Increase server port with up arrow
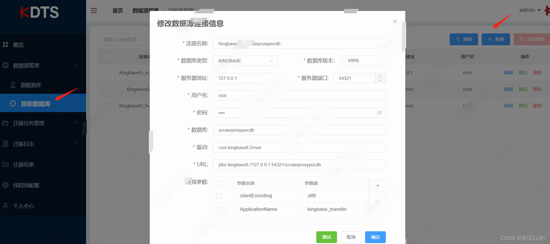Screen dimensions: 550x244 [380, 76]
